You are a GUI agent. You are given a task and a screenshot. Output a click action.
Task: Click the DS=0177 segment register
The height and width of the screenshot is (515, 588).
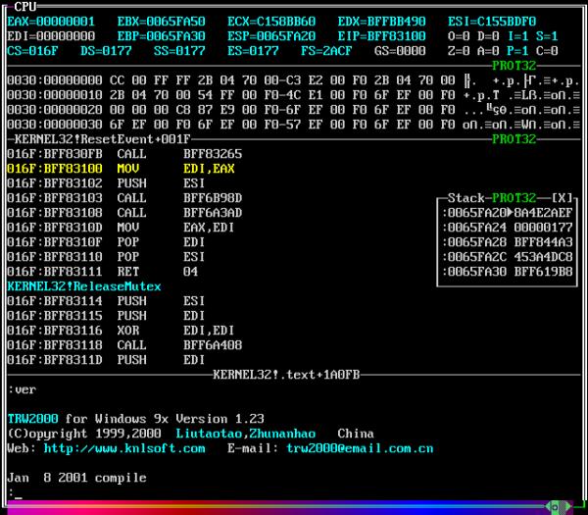(x=106, y=51)
